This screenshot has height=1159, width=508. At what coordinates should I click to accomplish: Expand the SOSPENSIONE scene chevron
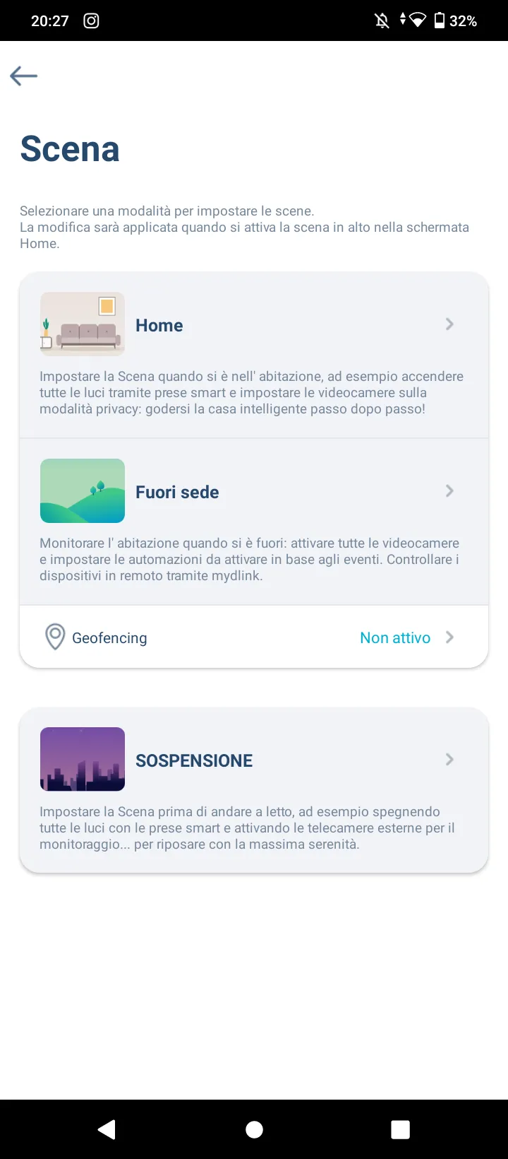click(x=449, y=760)
